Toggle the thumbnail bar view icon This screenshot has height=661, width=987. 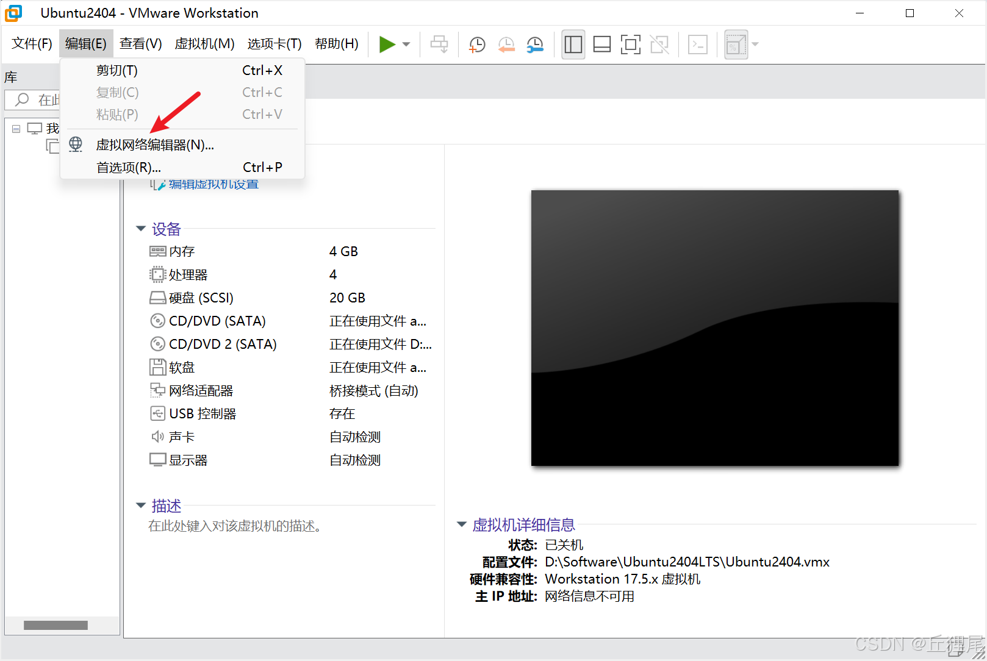tap(602, 45)
